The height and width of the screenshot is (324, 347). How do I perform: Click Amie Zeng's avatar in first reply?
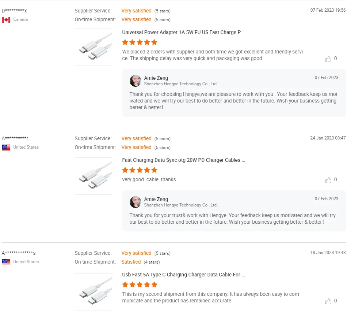tap(136, 81)
